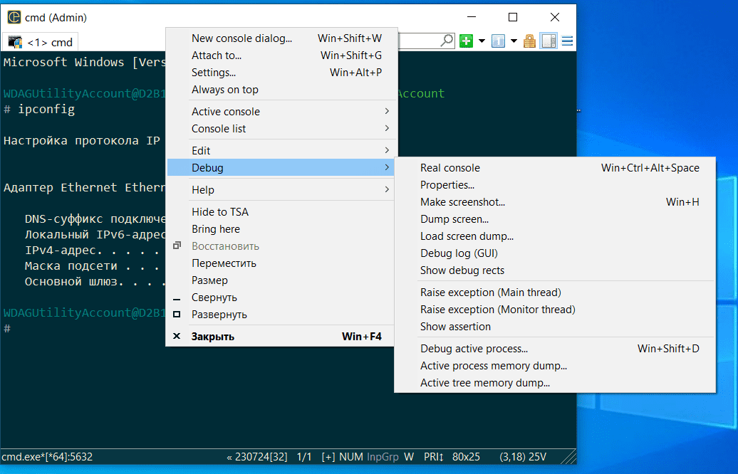The width and height of the screenshot is (738, 474).
Task: Click the X icon beside Закрыть
Action: coord(177,336)
